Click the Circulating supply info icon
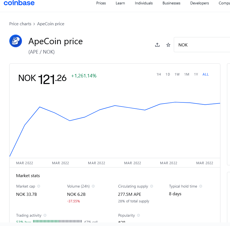The height and width of the screenshot is (226, 230). [152, 186]
